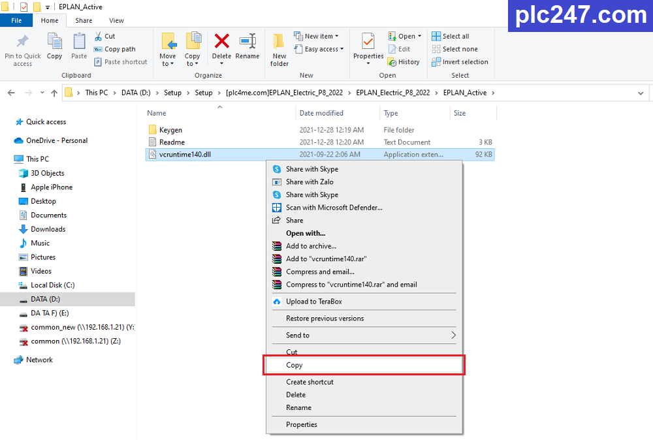Expand the Easy access dropdown

pyautogui.click(x=319, y=49)
